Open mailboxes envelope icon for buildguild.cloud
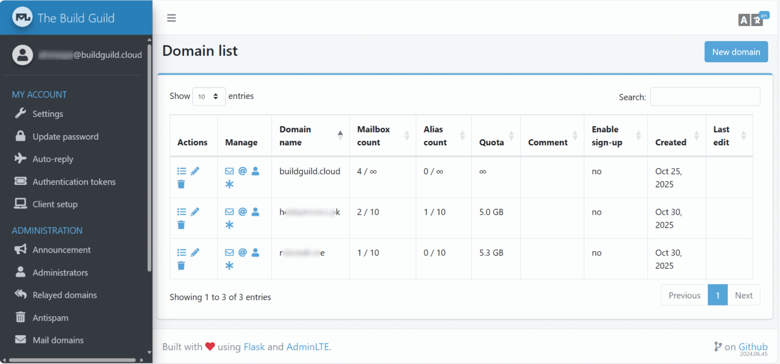 [x=230, y=171]
